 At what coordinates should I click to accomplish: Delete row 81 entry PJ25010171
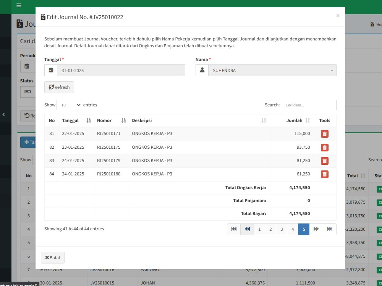(324, 134)
